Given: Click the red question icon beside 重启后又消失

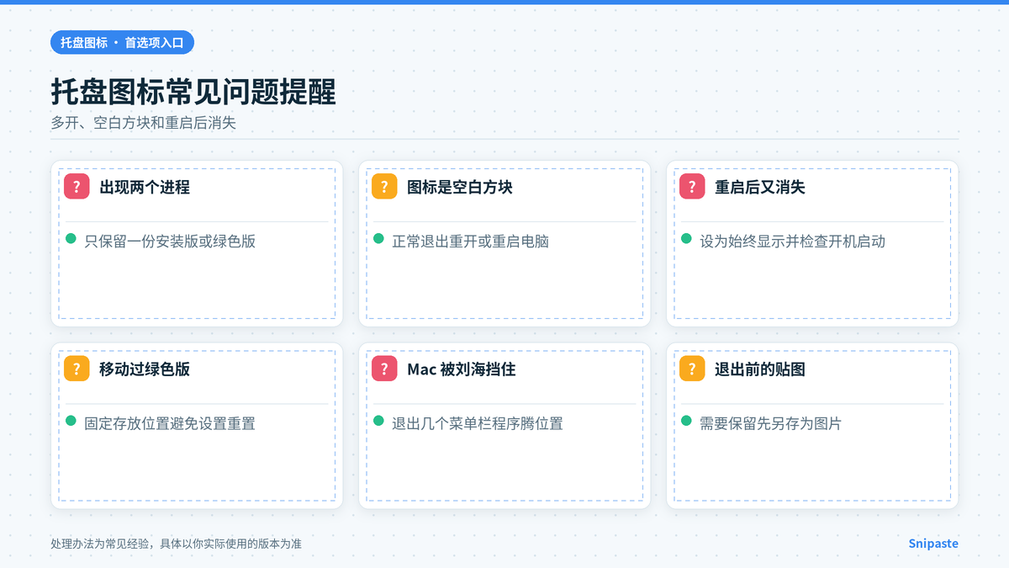Looking at the screenshot, I should click(692, 187).
